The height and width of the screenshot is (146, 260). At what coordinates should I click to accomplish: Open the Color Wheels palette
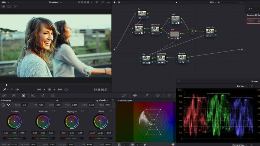pyautogui.click(x=23, y=95)
